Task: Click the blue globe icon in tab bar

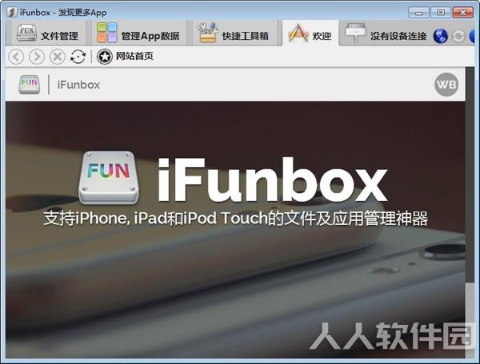Action: [x=441, y=36]
